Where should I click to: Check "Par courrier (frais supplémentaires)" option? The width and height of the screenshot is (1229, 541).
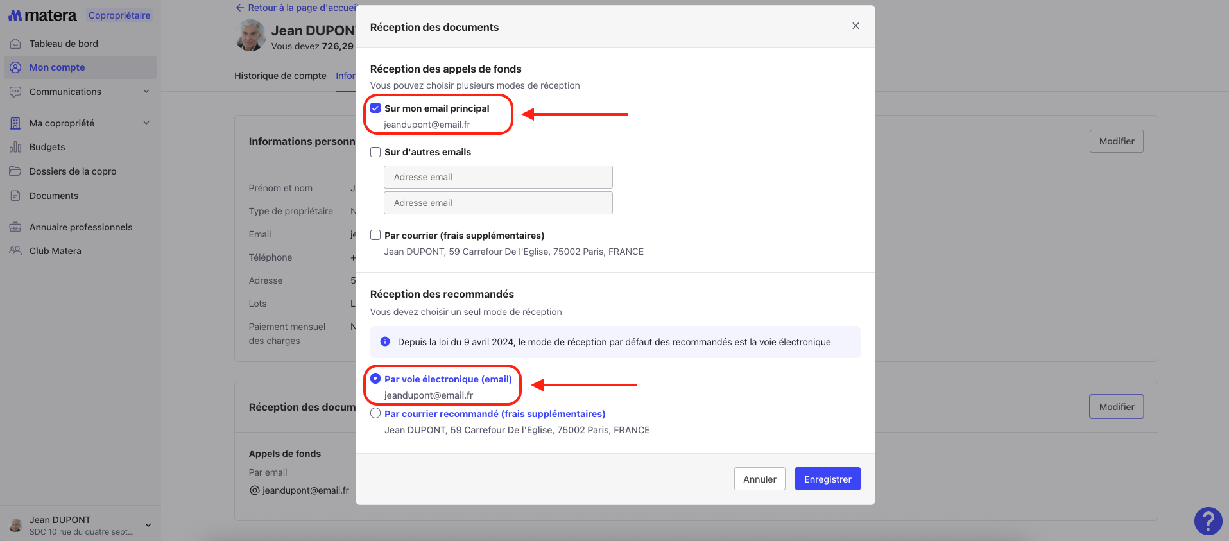click(x=375, y=235)
